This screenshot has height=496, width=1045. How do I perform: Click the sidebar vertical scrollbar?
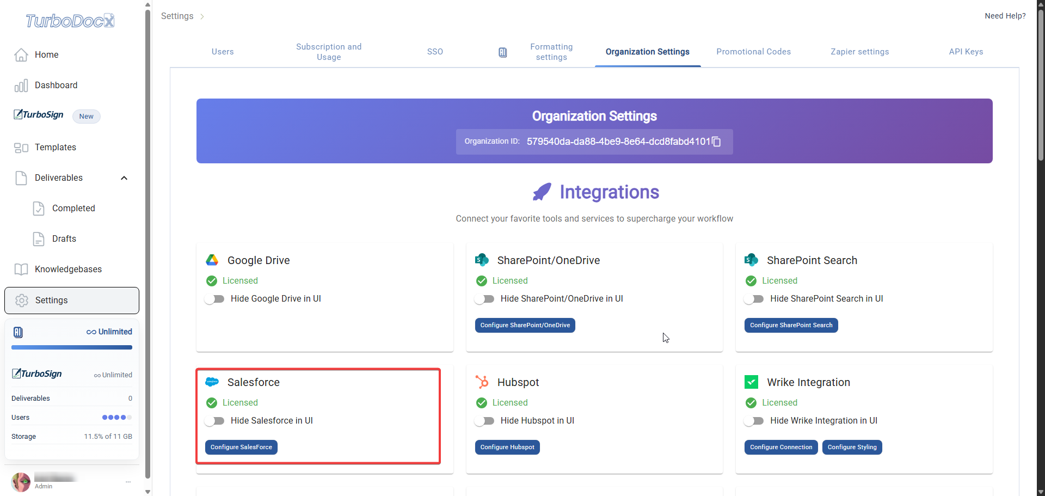click(147, 244)
